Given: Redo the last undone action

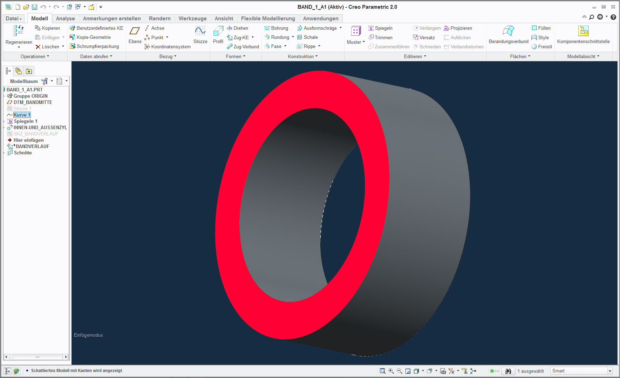Looking at the screenshot, I should (56, 7).
